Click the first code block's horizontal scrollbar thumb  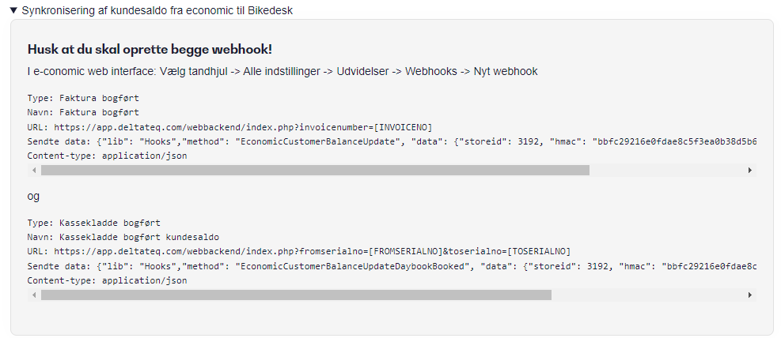click(x=315, y=171)
